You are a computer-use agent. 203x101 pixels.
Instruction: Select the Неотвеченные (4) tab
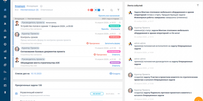[29, 10]
